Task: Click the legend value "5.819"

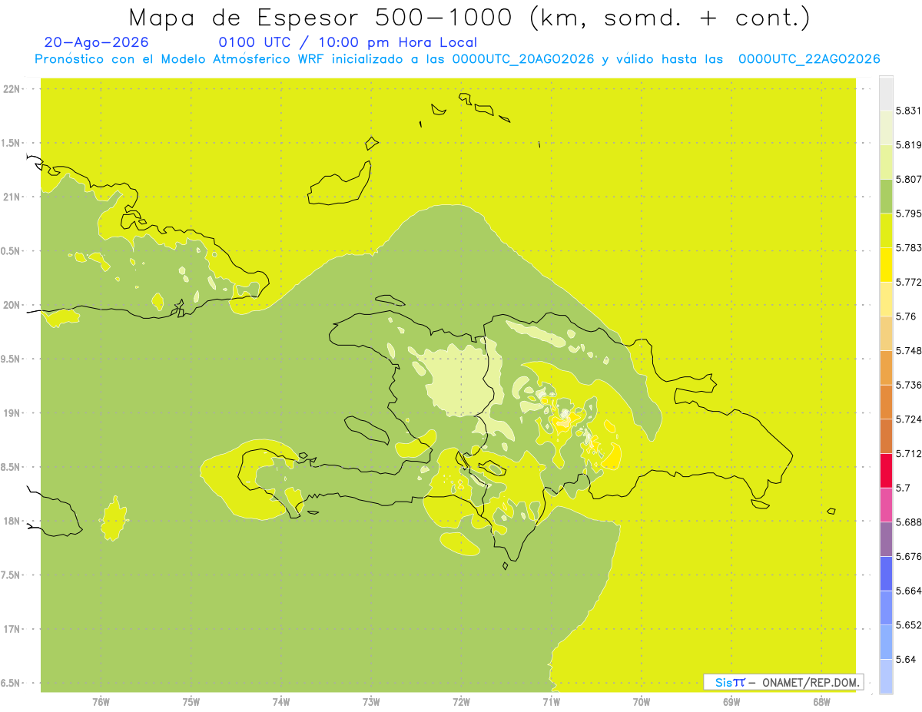Action: point(908,144)
